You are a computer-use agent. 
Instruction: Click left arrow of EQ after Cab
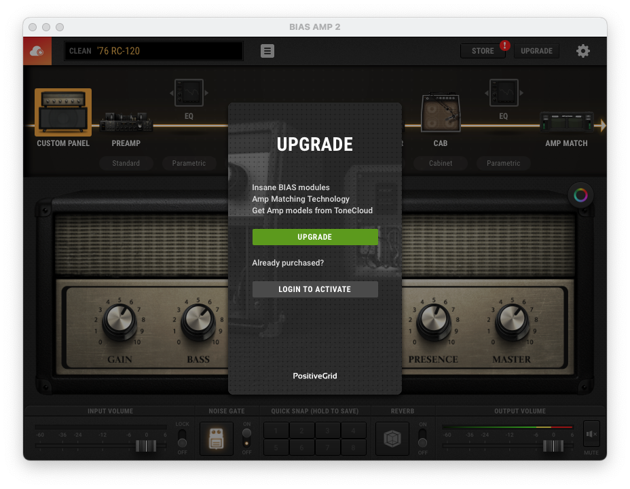[486, 93]
